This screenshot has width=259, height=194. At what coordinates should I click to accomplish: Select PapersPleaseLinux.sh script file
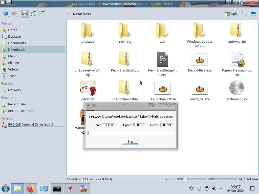point(237,59)
